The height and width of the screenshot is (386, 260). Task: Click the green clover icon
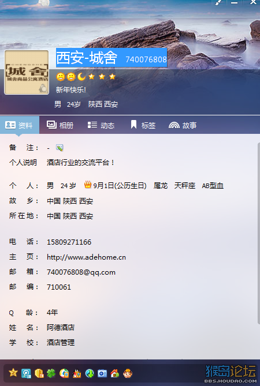[51, 373]
